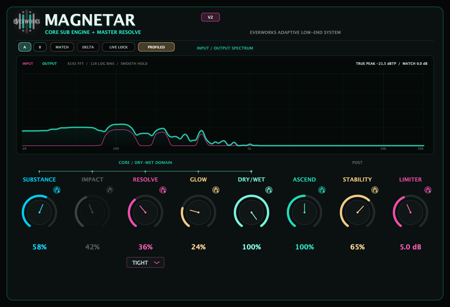450x307 pixels.
Task: Click the GLOW label
Action: (199, 180)
